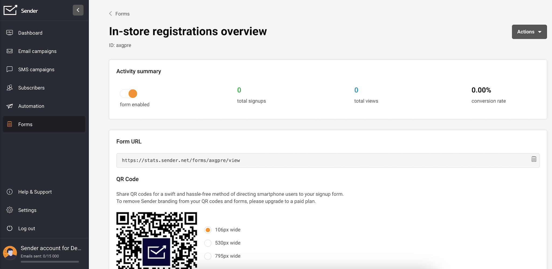The width and height of the screenshot is (552, 269).
Task: Click the Settings gear icon
Action: tap(10, 210)
